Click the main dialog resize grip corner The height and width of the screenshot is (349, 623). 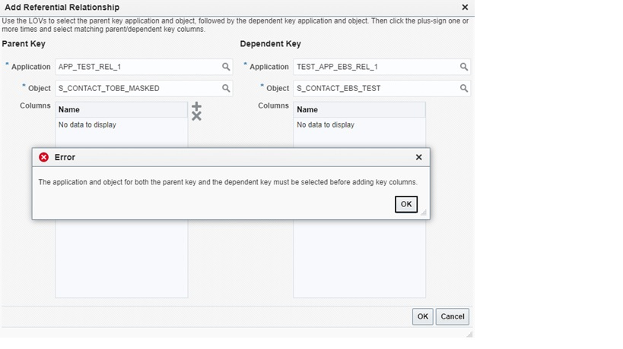pos(469,335)
